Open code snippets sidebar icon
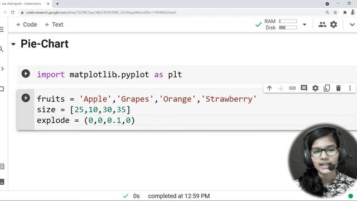 [x=2, y=69]
